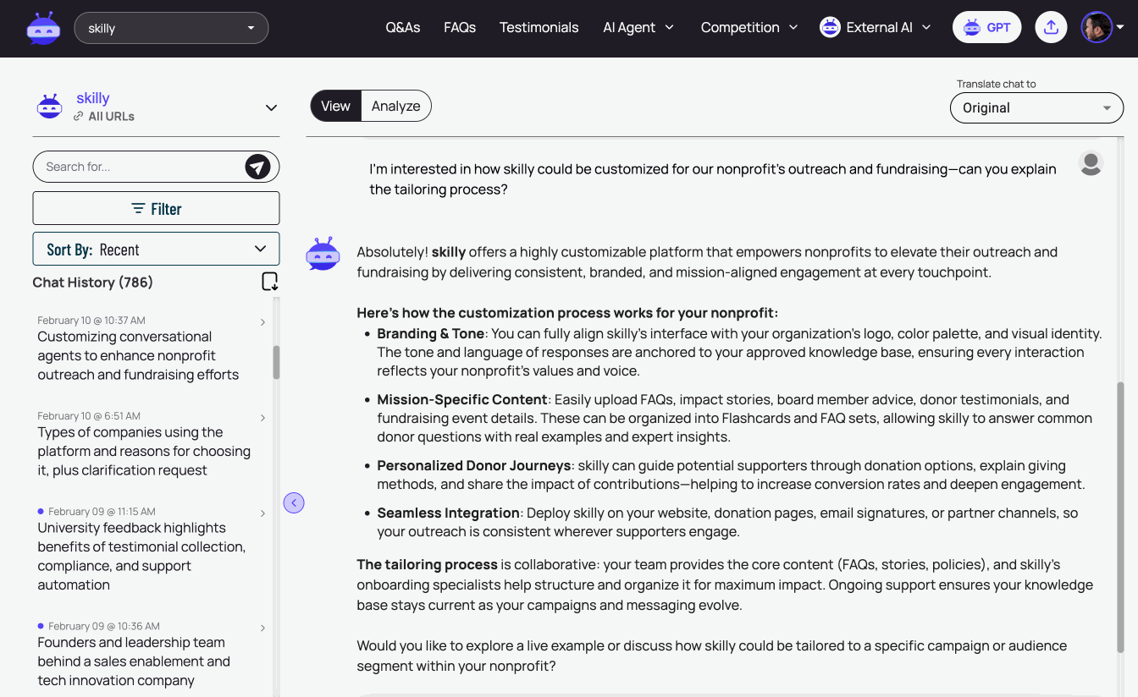Click the caret beside the profile avatar
Viewport: 1138px width, 697px height.
coord(1120,27)
